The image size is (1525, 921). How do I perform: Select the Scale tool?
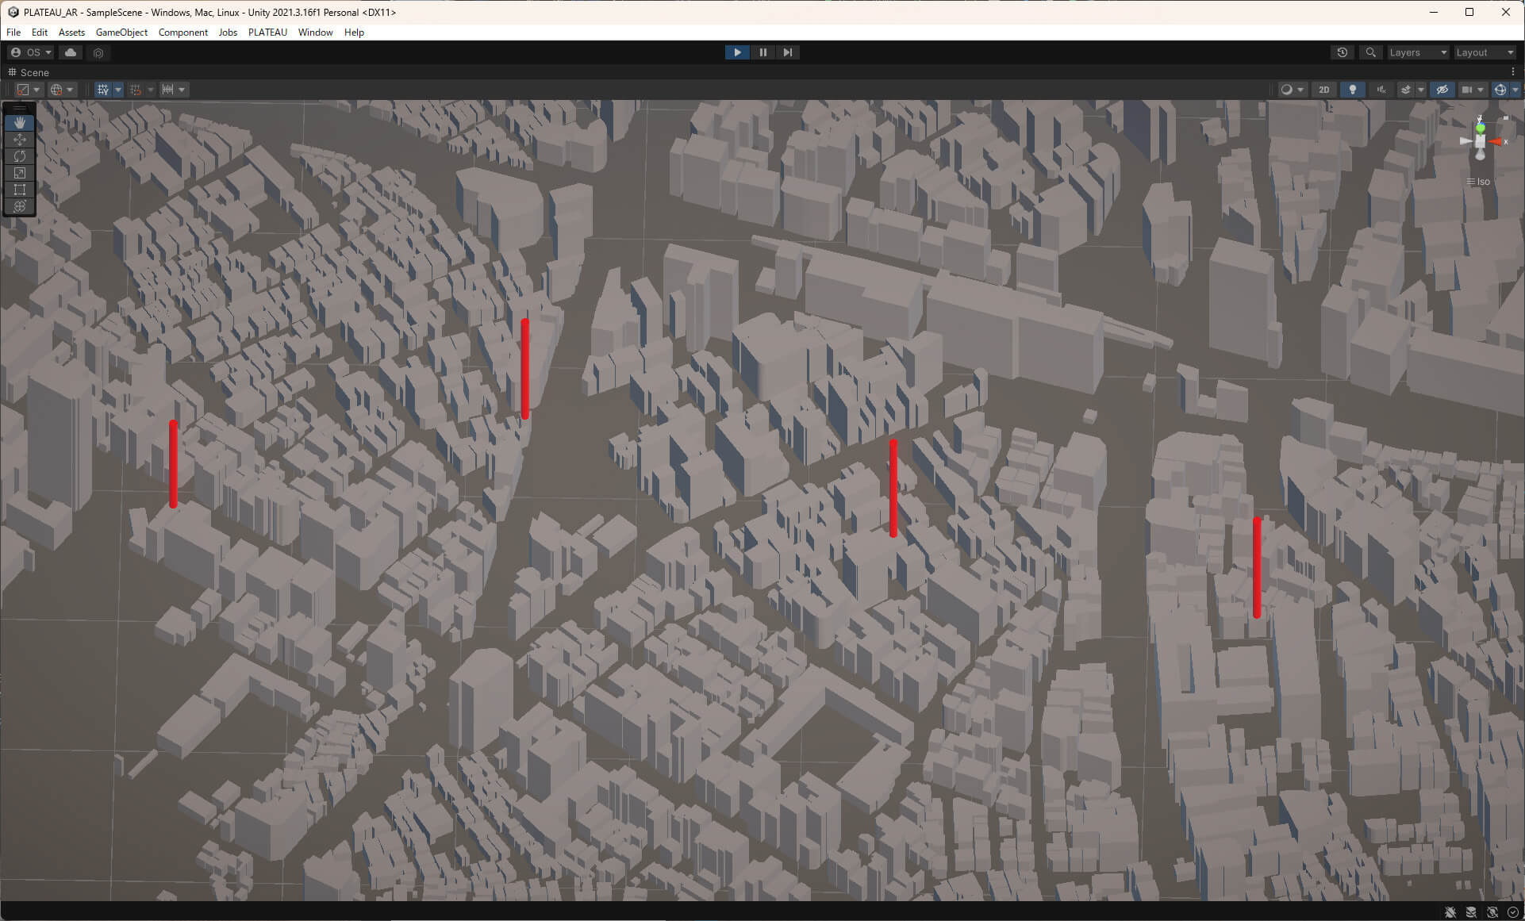point(20,173)
